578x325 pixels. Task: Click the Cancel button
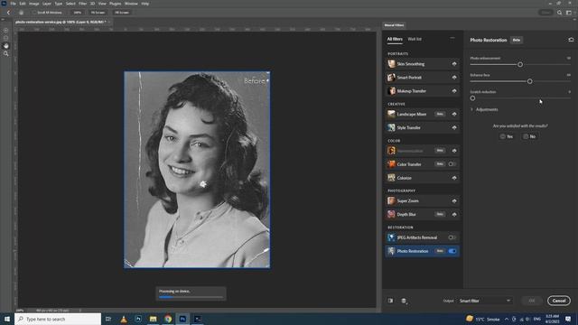tap(559, 301)
